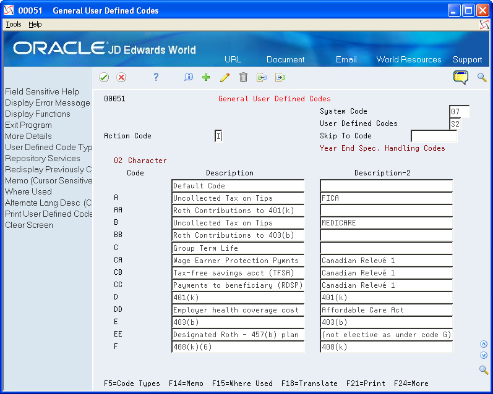
Task: Click F24=More function key
Action: 411,384
